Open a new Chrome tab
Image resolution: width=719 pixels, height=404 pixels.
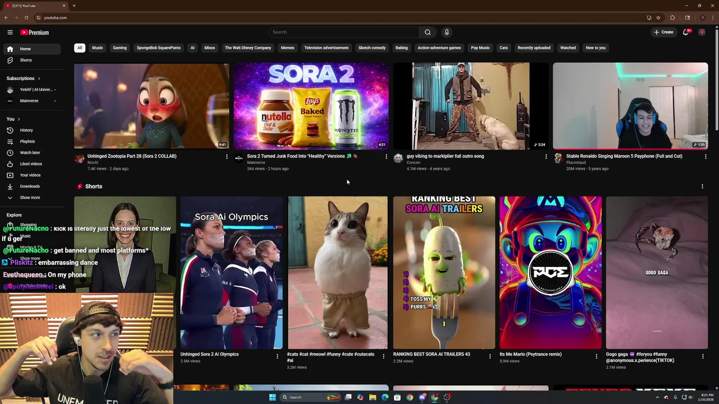click(x=74, y=6)
